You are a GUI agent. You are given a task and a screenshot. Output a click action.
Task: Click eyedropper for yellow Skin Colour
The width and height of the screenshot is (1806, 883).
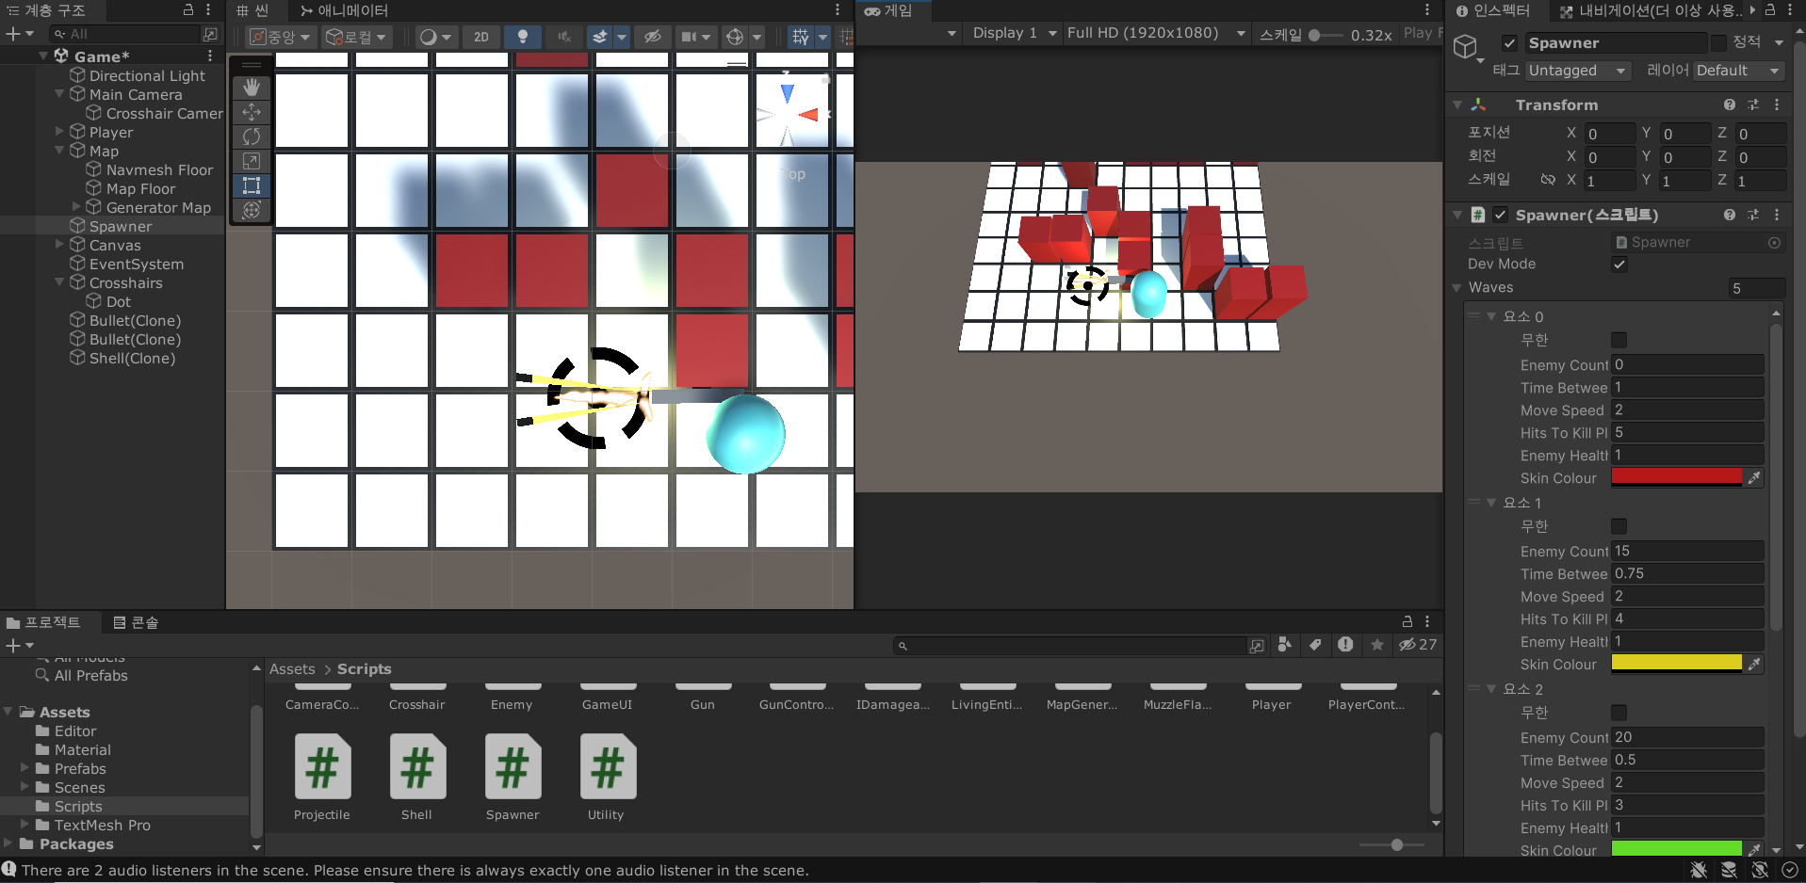(1754, 665)
